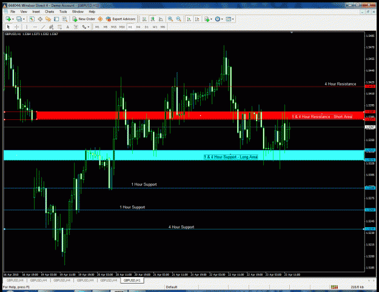Image resolution: width=379 pixels, height=292 pixels.
Task: Open the Charts menu
Action: (49, 12)
